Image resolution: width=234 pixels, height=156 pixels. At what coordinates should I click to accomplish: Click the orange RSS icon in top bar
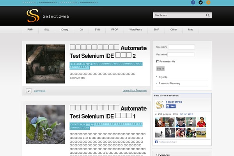208,2
